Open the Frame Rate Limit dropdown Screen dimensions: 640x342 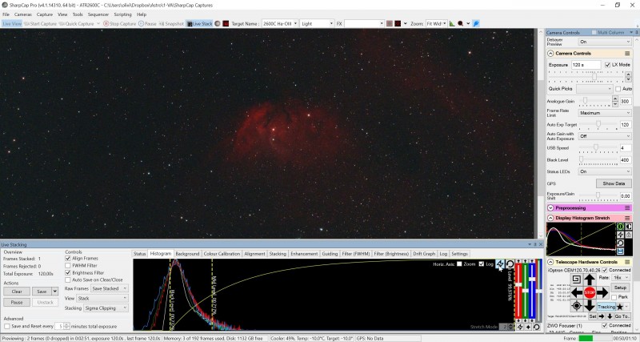[605, 113]
